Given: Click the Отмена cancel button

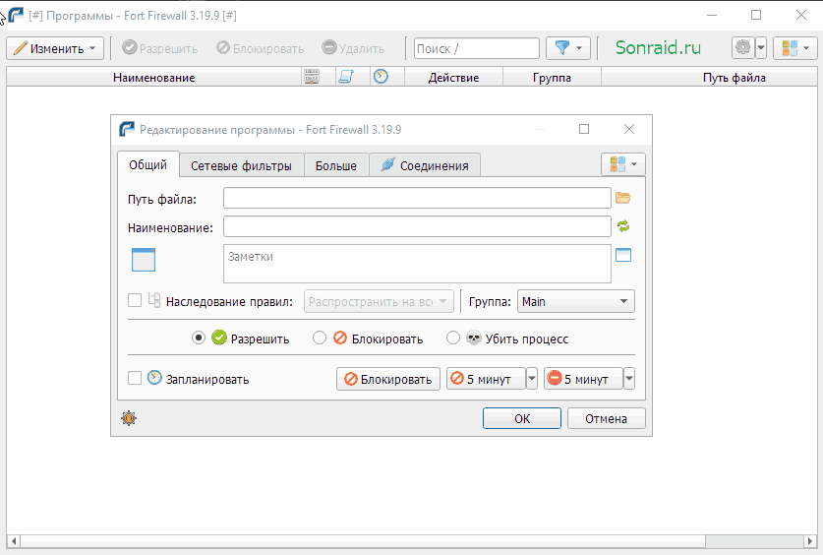Looking at the screenshot, I should [x=607, y=418].
